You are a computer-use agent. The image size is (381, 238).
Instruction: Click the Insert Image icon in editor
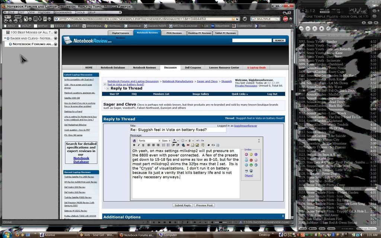(x=197, y=145)
